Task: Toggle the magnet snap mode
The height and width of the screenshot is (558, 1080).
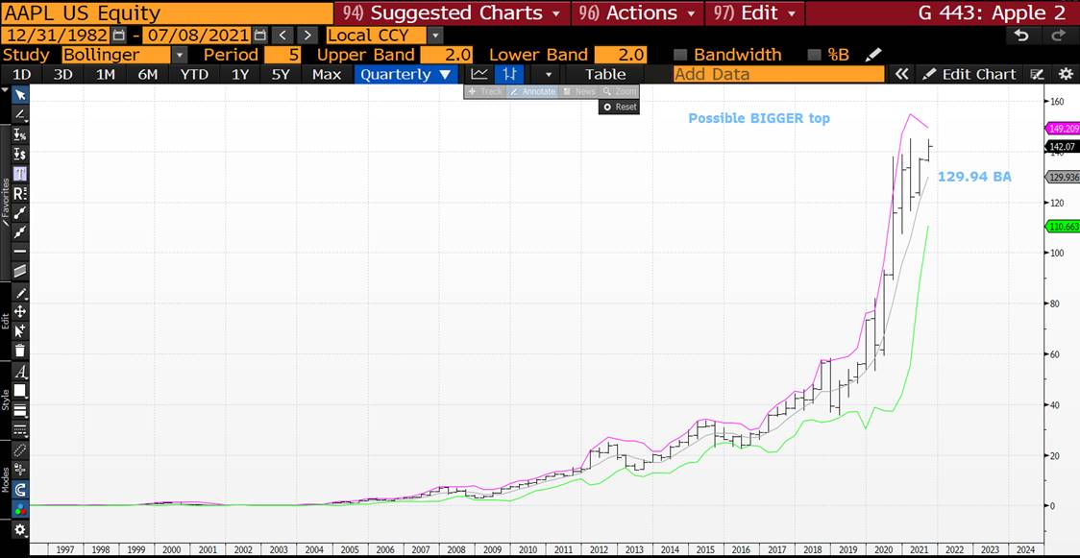Action: (20, 490)
